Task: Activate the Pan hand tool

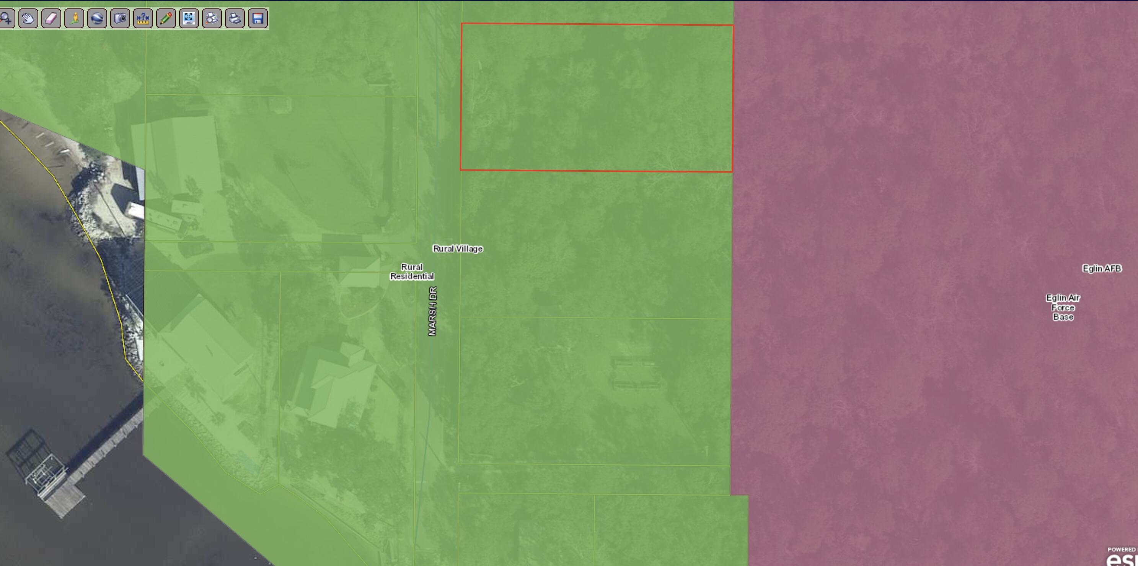Action: pyautogui.click(x=28, y=18)
